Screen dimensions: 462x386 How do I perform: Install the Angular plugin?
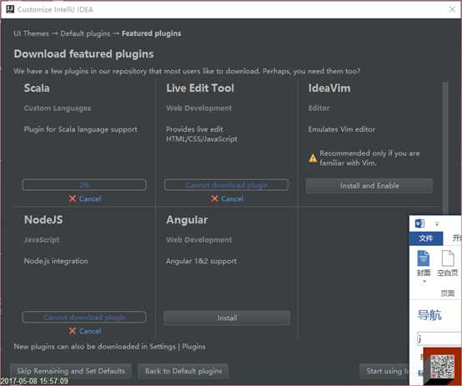pos(227,318)
